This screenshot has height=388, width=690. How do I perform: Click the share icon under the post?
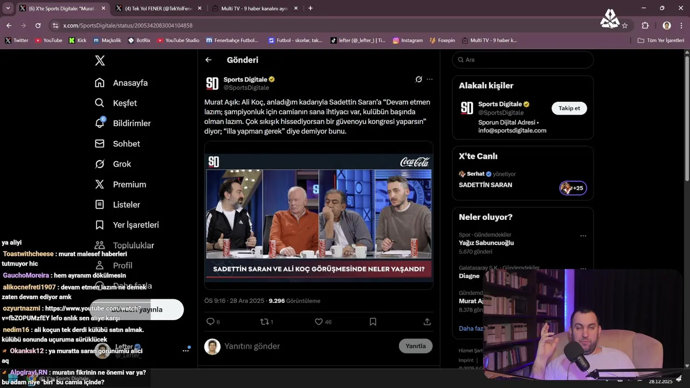pyautogui.click(x=427, y=322)
